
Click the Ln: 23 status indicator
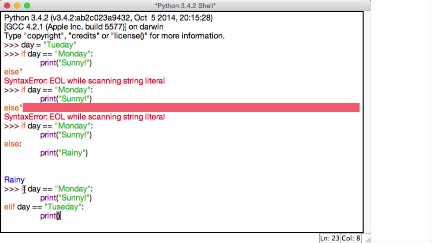point(330,238)
